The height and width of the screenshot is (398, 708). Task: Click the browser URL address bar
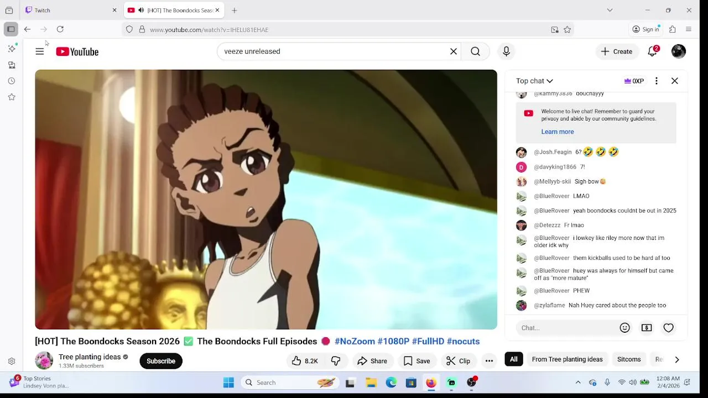(348, 30)
